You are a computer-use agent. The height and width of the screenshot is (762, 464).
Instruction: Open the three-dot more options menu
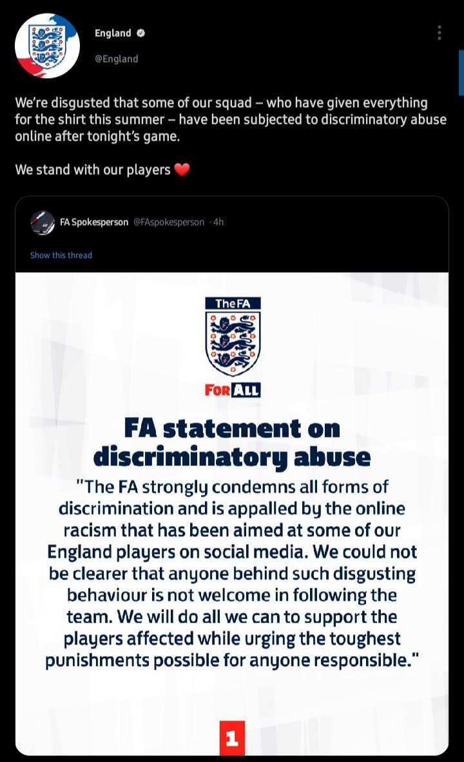coord(440,33)
